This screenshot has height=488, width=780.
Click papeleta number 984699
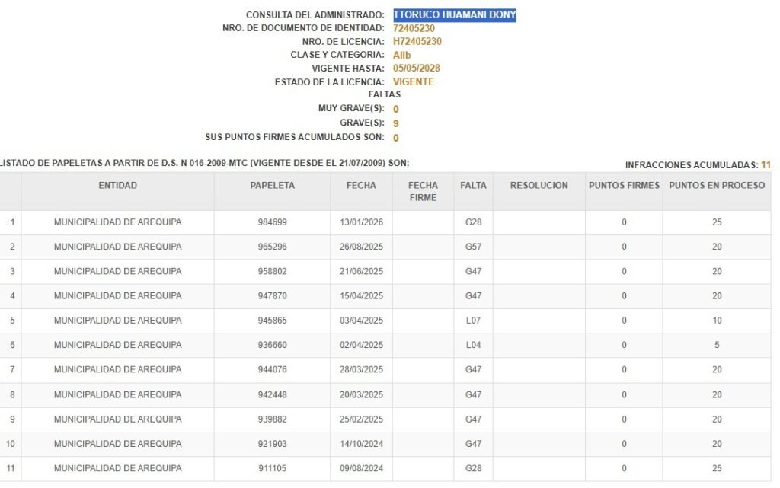272,223
